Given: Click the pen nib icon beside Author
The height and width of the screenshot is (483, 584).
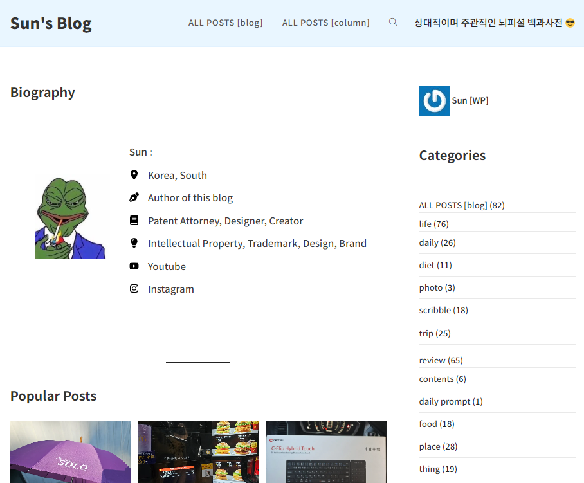Looking at the screenshot, I should pyautogui.click(x=134, y=197).
